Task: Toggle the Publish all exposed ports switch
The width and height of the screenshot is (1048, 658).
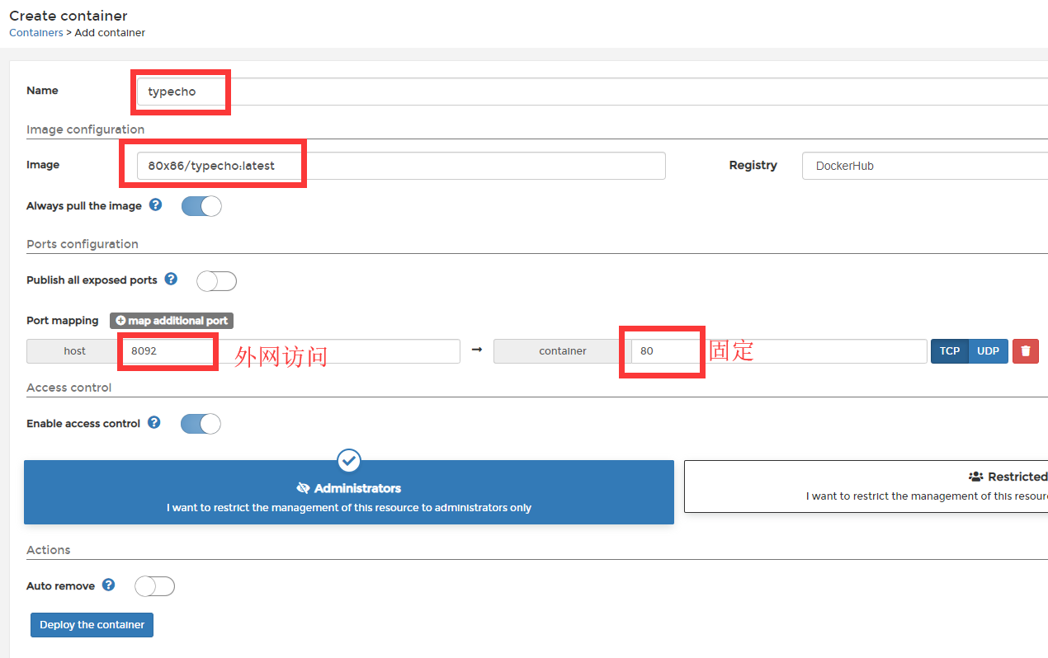Action: coord(216,281)
